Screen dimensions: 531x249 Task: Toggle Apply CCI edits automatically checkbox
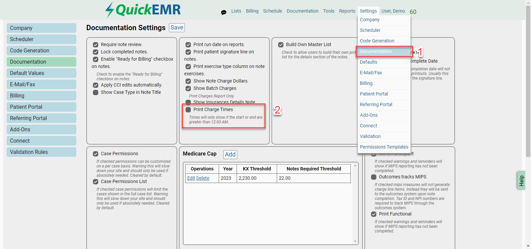(x=96, y=85)
